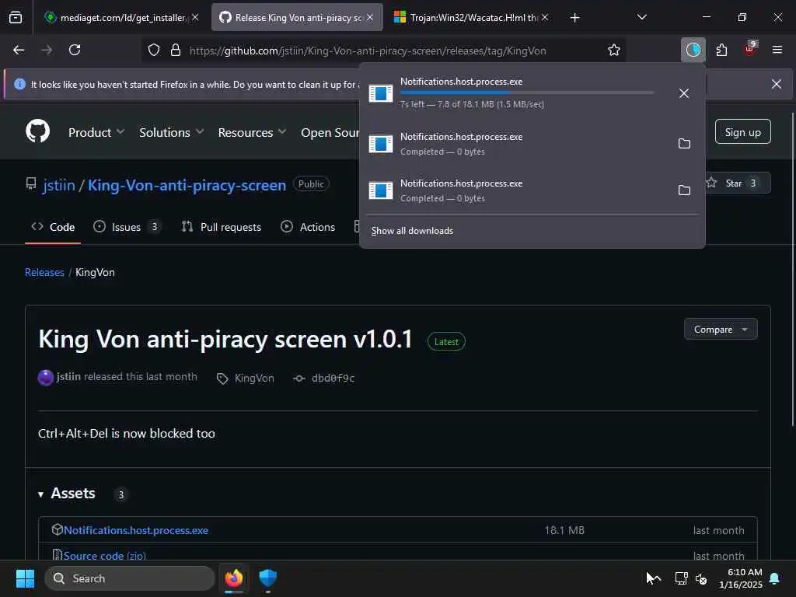Open jstiin author profile in release info
This screenshot has width=796, height=597.
point(68,377)
